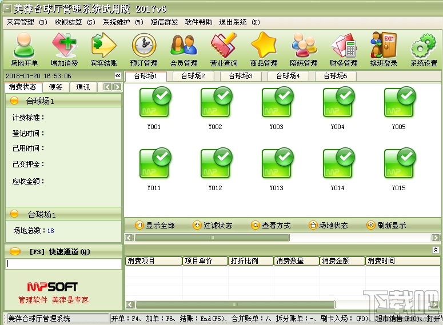Viewport: 443px width, 325px height.
Task: Click the window system menu icon
Action: [7, 9]
